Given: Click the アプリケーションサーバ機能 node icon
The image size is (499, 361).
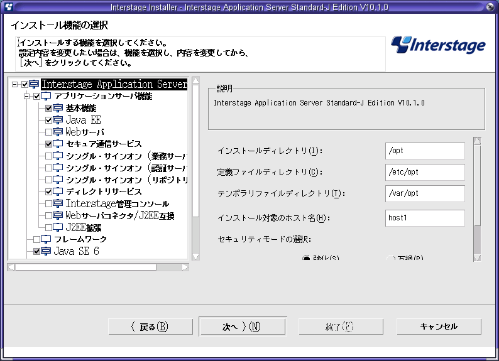Looking at the screenshot, I should click(x=46, y=96).
